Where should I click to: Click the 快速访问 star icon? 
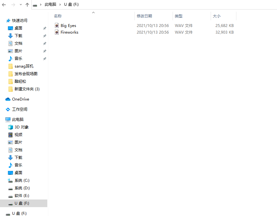click(8, 21)
